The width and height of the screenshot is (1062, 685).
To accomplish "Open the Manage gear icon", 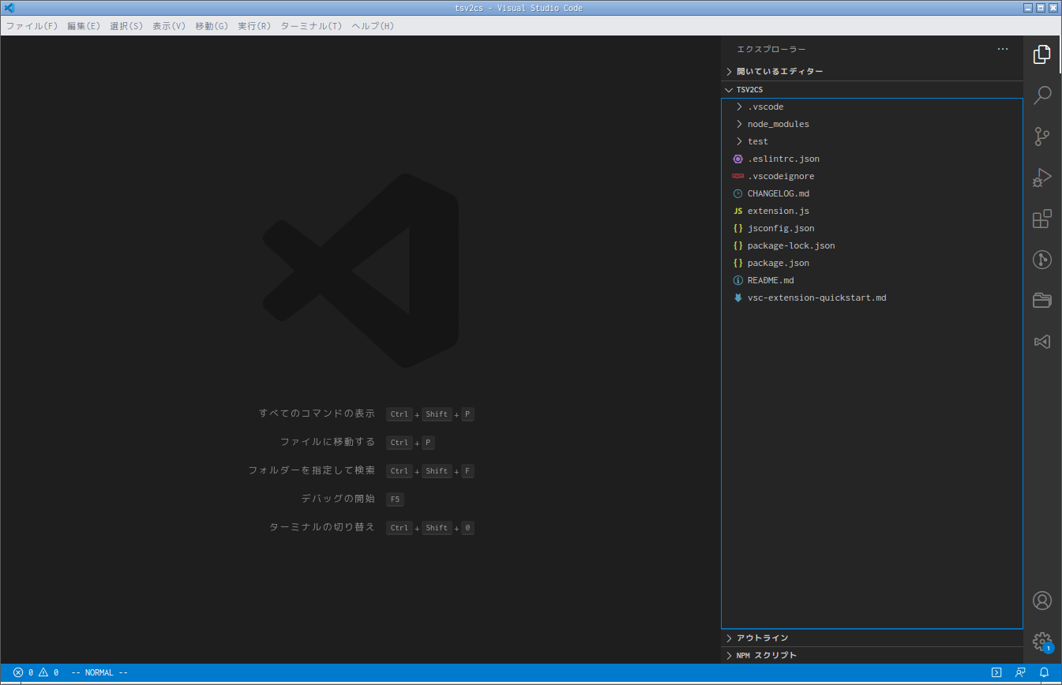I will coord(1042,642).
